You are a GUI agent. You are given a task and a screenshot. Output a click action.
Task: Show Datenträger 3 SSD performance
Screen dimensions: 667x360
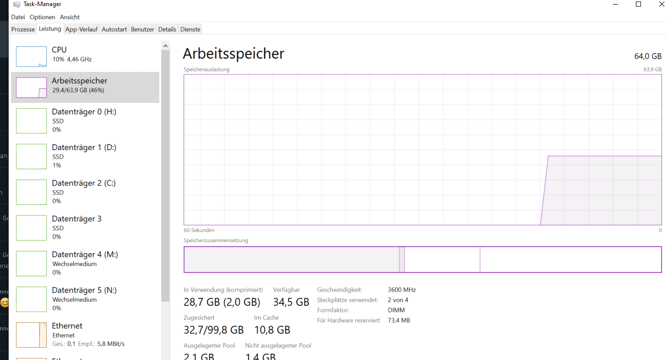(x=31, y=227)
